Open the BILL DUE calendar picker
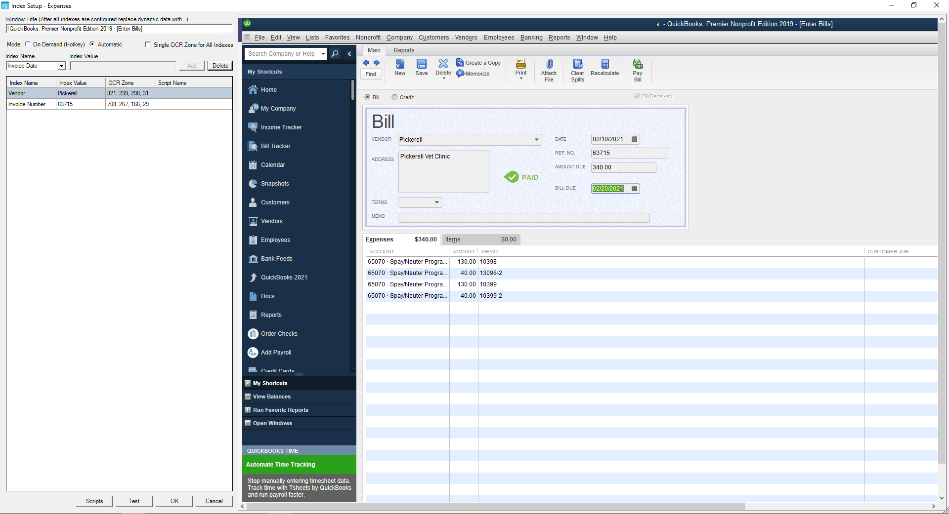Screen dimensions: 949x514 (634, 189)
